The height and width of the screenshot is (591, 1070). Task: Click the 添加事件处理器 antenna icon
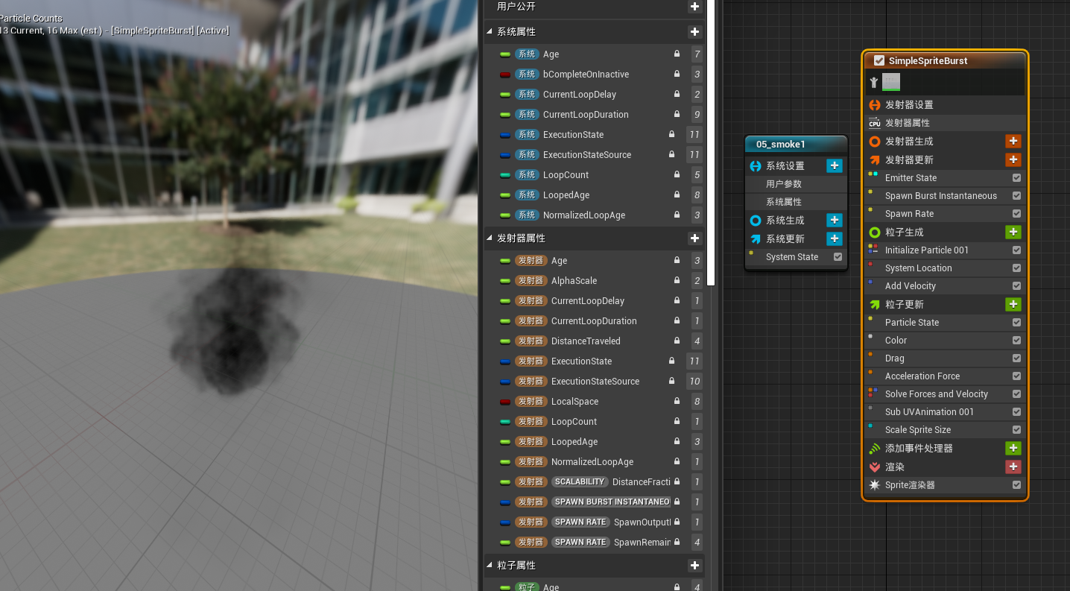[x=876, y=448]
